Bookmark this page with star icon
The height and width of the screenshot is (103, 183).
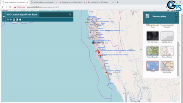166,7
